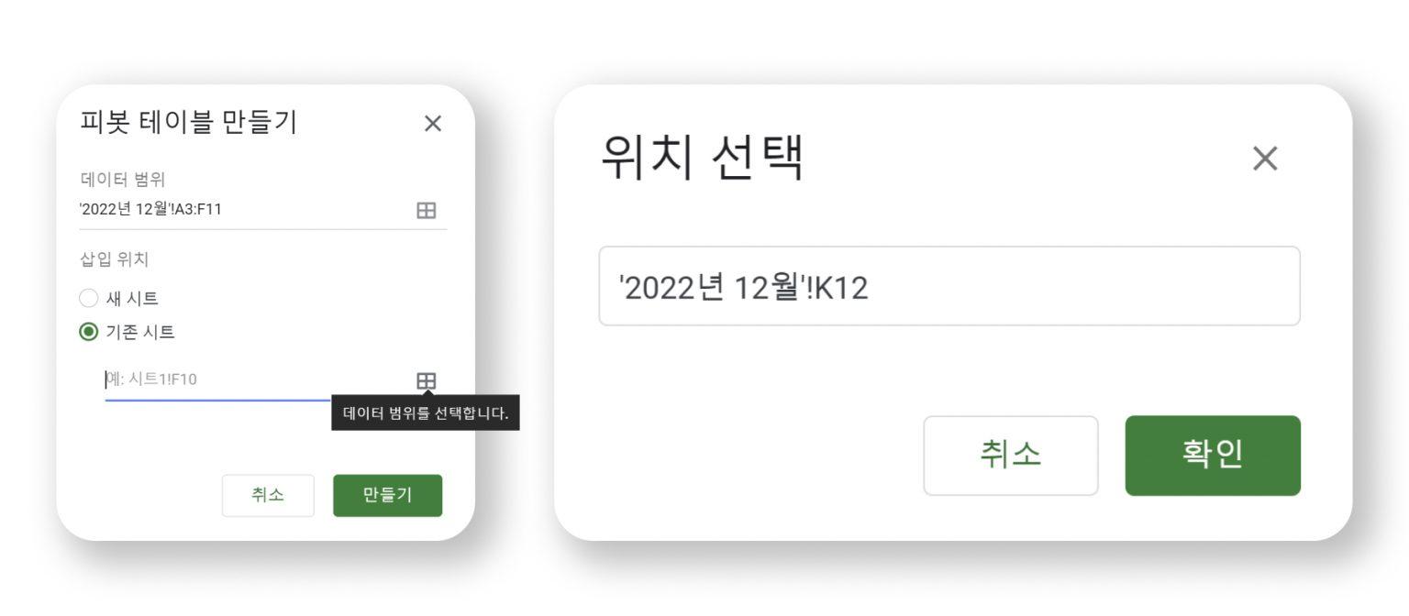Click the 데이터 범위 field label

(x=123, y=179)
